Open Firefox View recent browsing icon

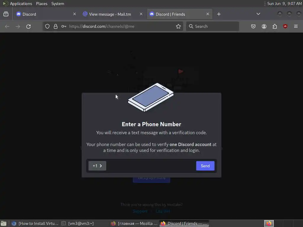point(6,14)
